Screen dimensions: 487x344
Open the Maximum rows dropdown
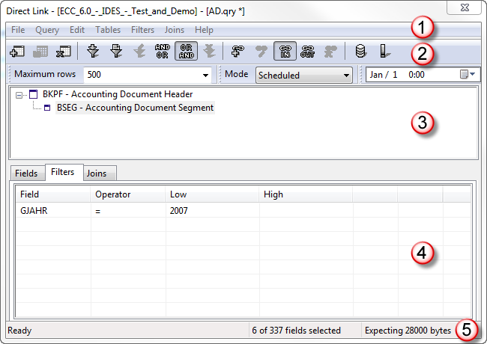pyautogui.click(x=205, y=75)
